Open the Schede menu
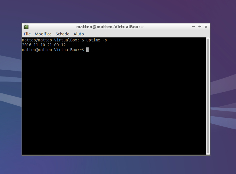This screenshot has height=174, width=236. [63, 34]
